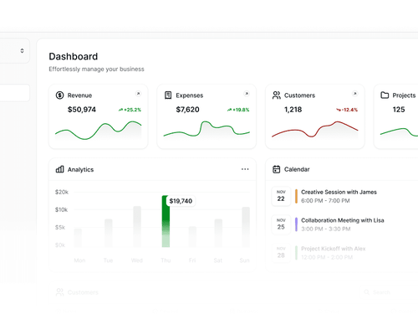Click the $10k axis label
The image size is (418, 314).
61,209
